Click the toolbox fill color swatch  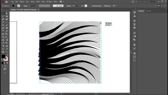[x=3, y=56]
